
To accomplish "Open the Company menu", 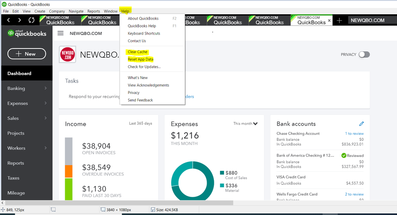I will (x=57, y=11).
